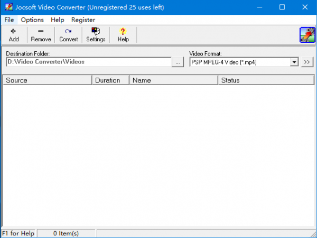
Task: Maximize the Jocsoft Video Converter window
Action: point(282,7)
